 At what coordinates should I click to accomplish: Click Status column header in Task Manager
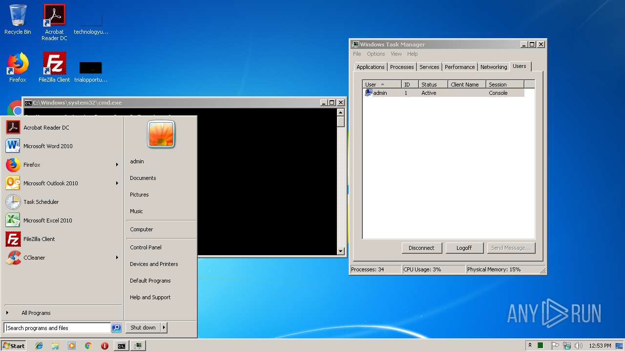coord(433,85)
